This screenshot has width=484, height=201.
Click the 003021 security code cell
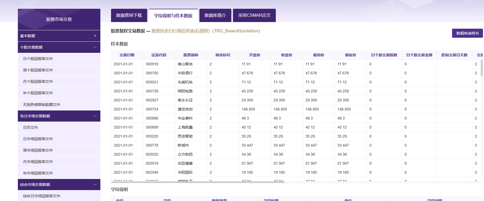(x=159, y=82)
